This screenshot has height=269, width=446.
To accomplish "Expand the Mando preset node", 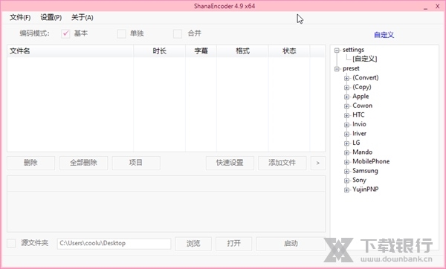I will 346,152.
